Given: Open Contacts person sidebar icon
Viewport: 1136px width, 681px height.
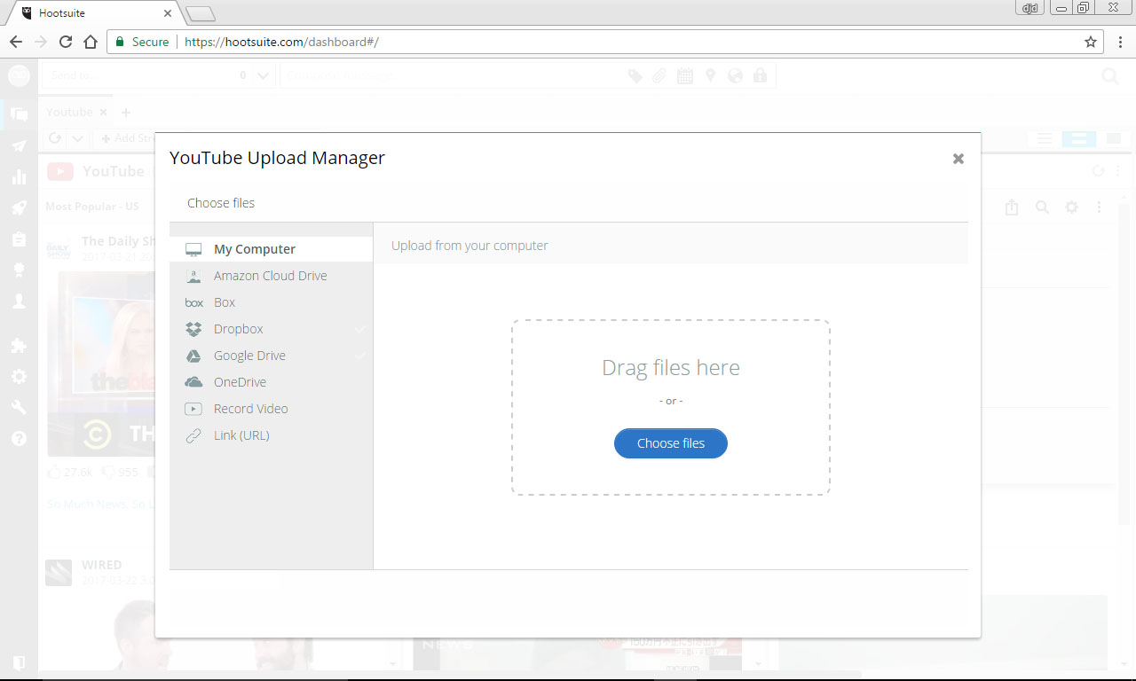Looking at the screenshot, I should tap(19, 301).
